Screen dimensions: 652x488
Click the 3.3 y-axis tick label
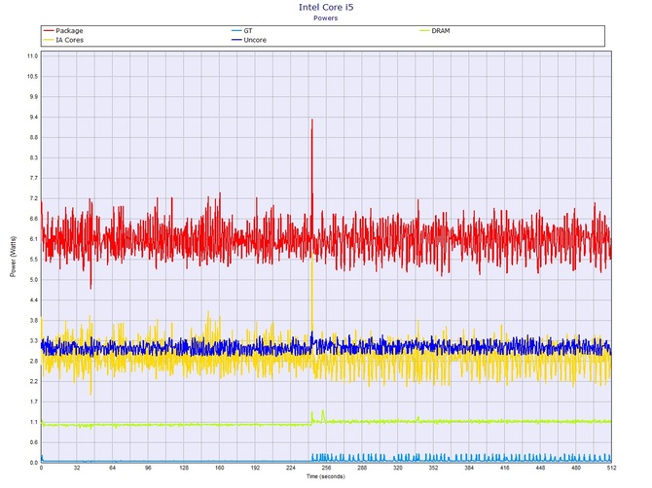(34, 340)
